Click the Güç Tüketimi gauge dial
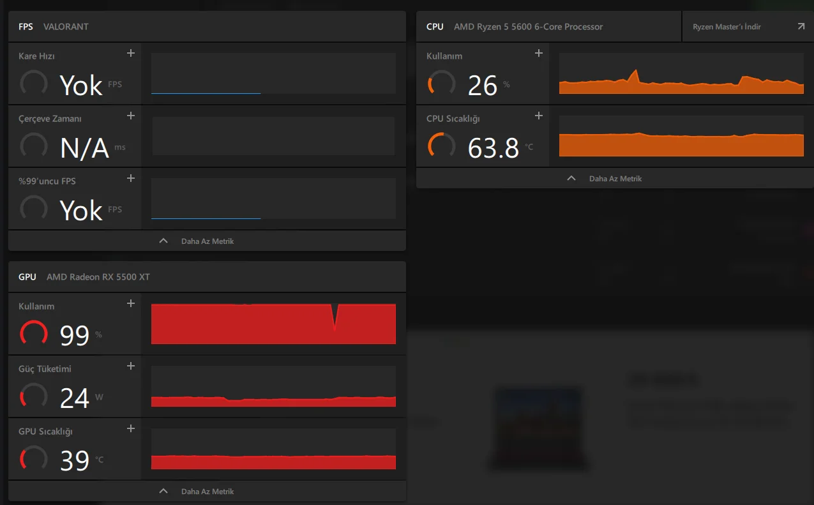 pyautogui.click(x=34, y=396)
